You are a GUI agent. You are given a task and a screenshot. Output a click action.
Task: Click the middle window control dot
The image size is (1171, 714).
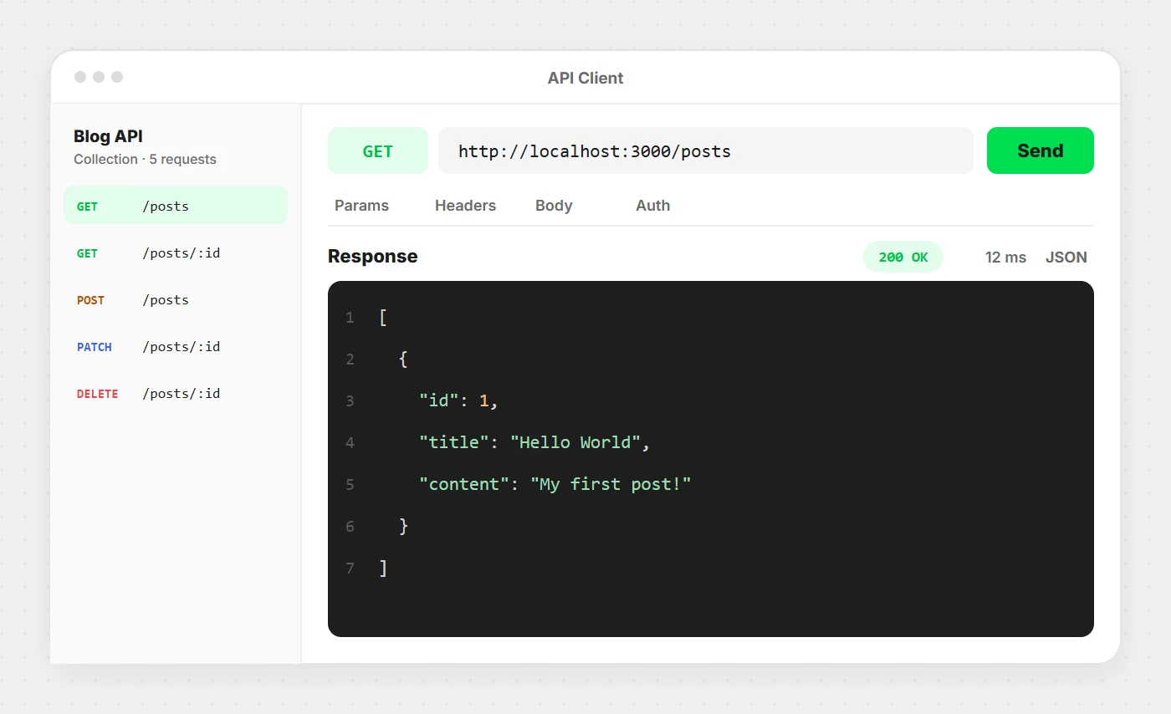(x=99, y=77)
